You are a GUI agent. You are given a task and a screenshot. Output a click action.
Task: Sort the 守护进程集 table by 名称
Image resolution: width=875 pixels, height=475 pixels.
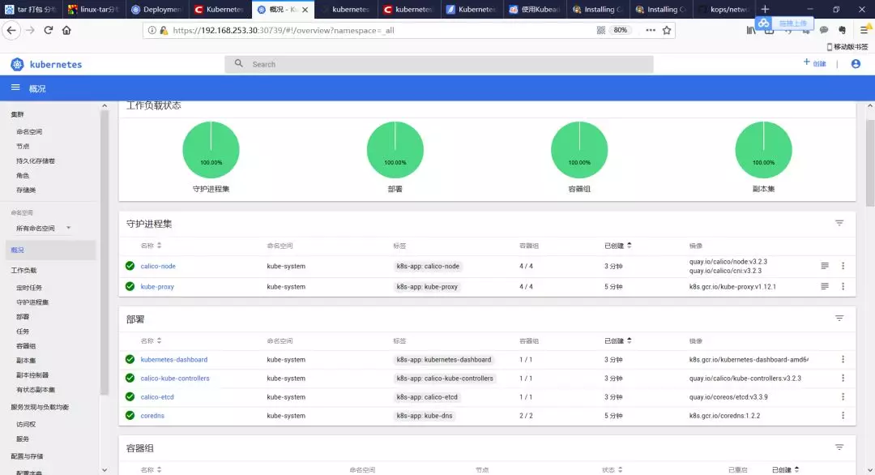[151, 246]
